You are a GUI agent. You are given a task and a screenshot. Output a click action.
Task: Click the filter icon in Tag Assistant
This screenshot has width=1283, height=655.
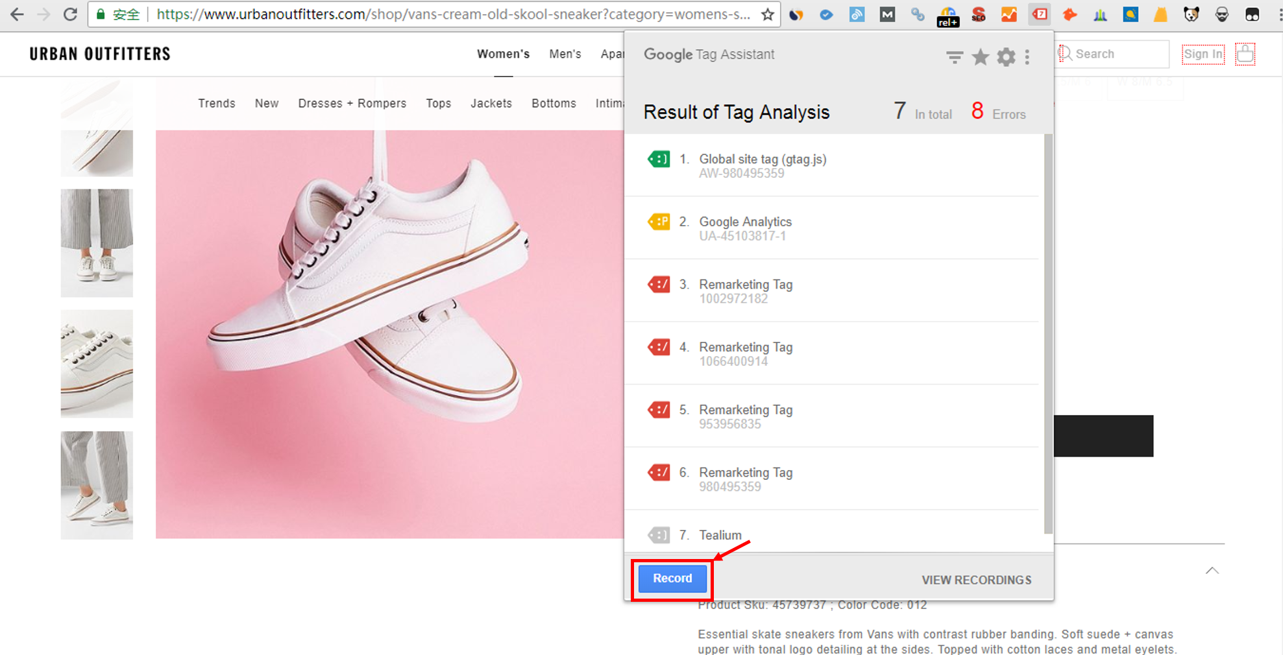tap(954, 57)
